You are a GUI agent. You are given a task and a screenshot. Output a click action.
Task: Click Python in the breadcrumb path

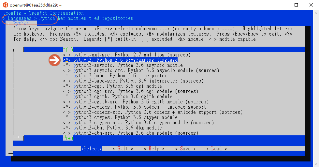pos(47,18)
